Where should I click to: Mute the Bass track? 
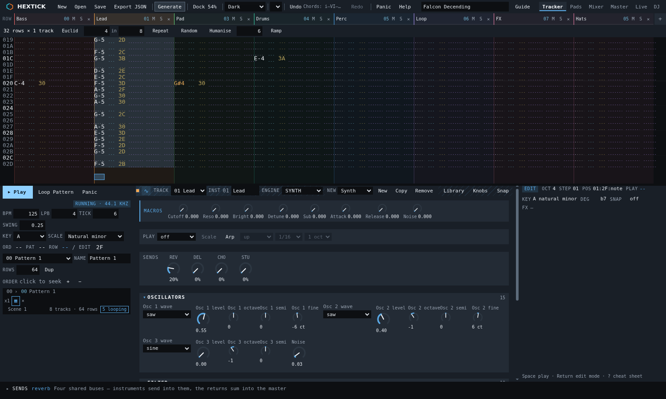click(74, 19)
